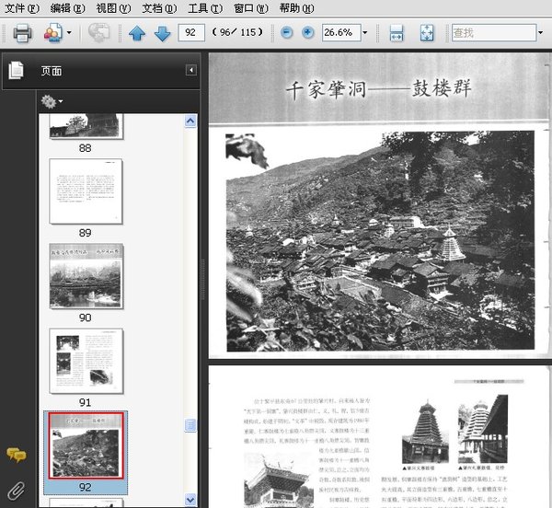Go to previous page with up arrow
This screenshot has width=552, height=508.
pos(137,33)
